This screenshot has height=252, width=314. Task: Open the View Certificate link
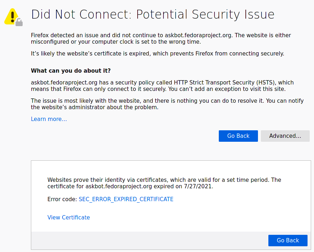point(69,218)
